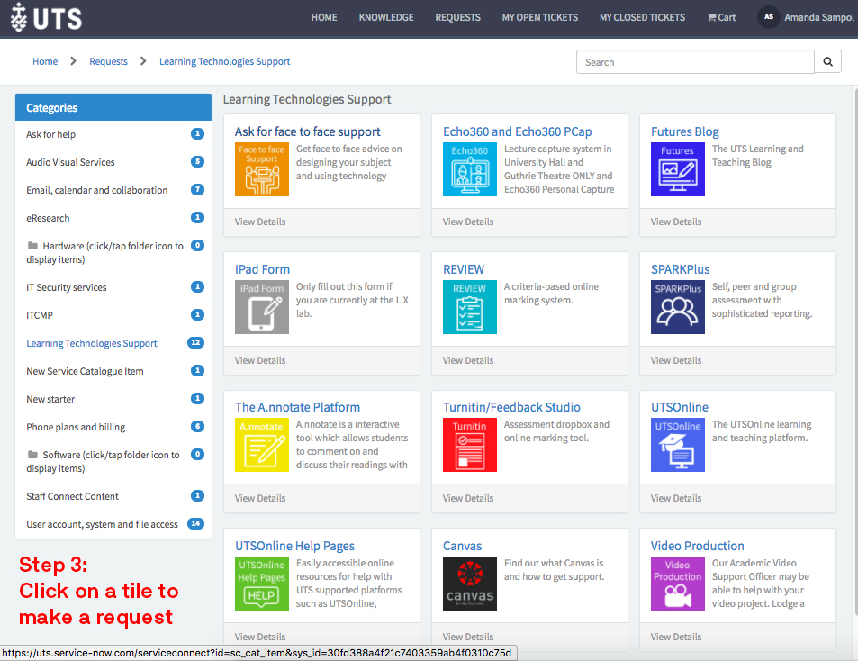The height and width of the screenshot is (661, 858).
Task: Open User account, system and file access
Action: point(102,524)
